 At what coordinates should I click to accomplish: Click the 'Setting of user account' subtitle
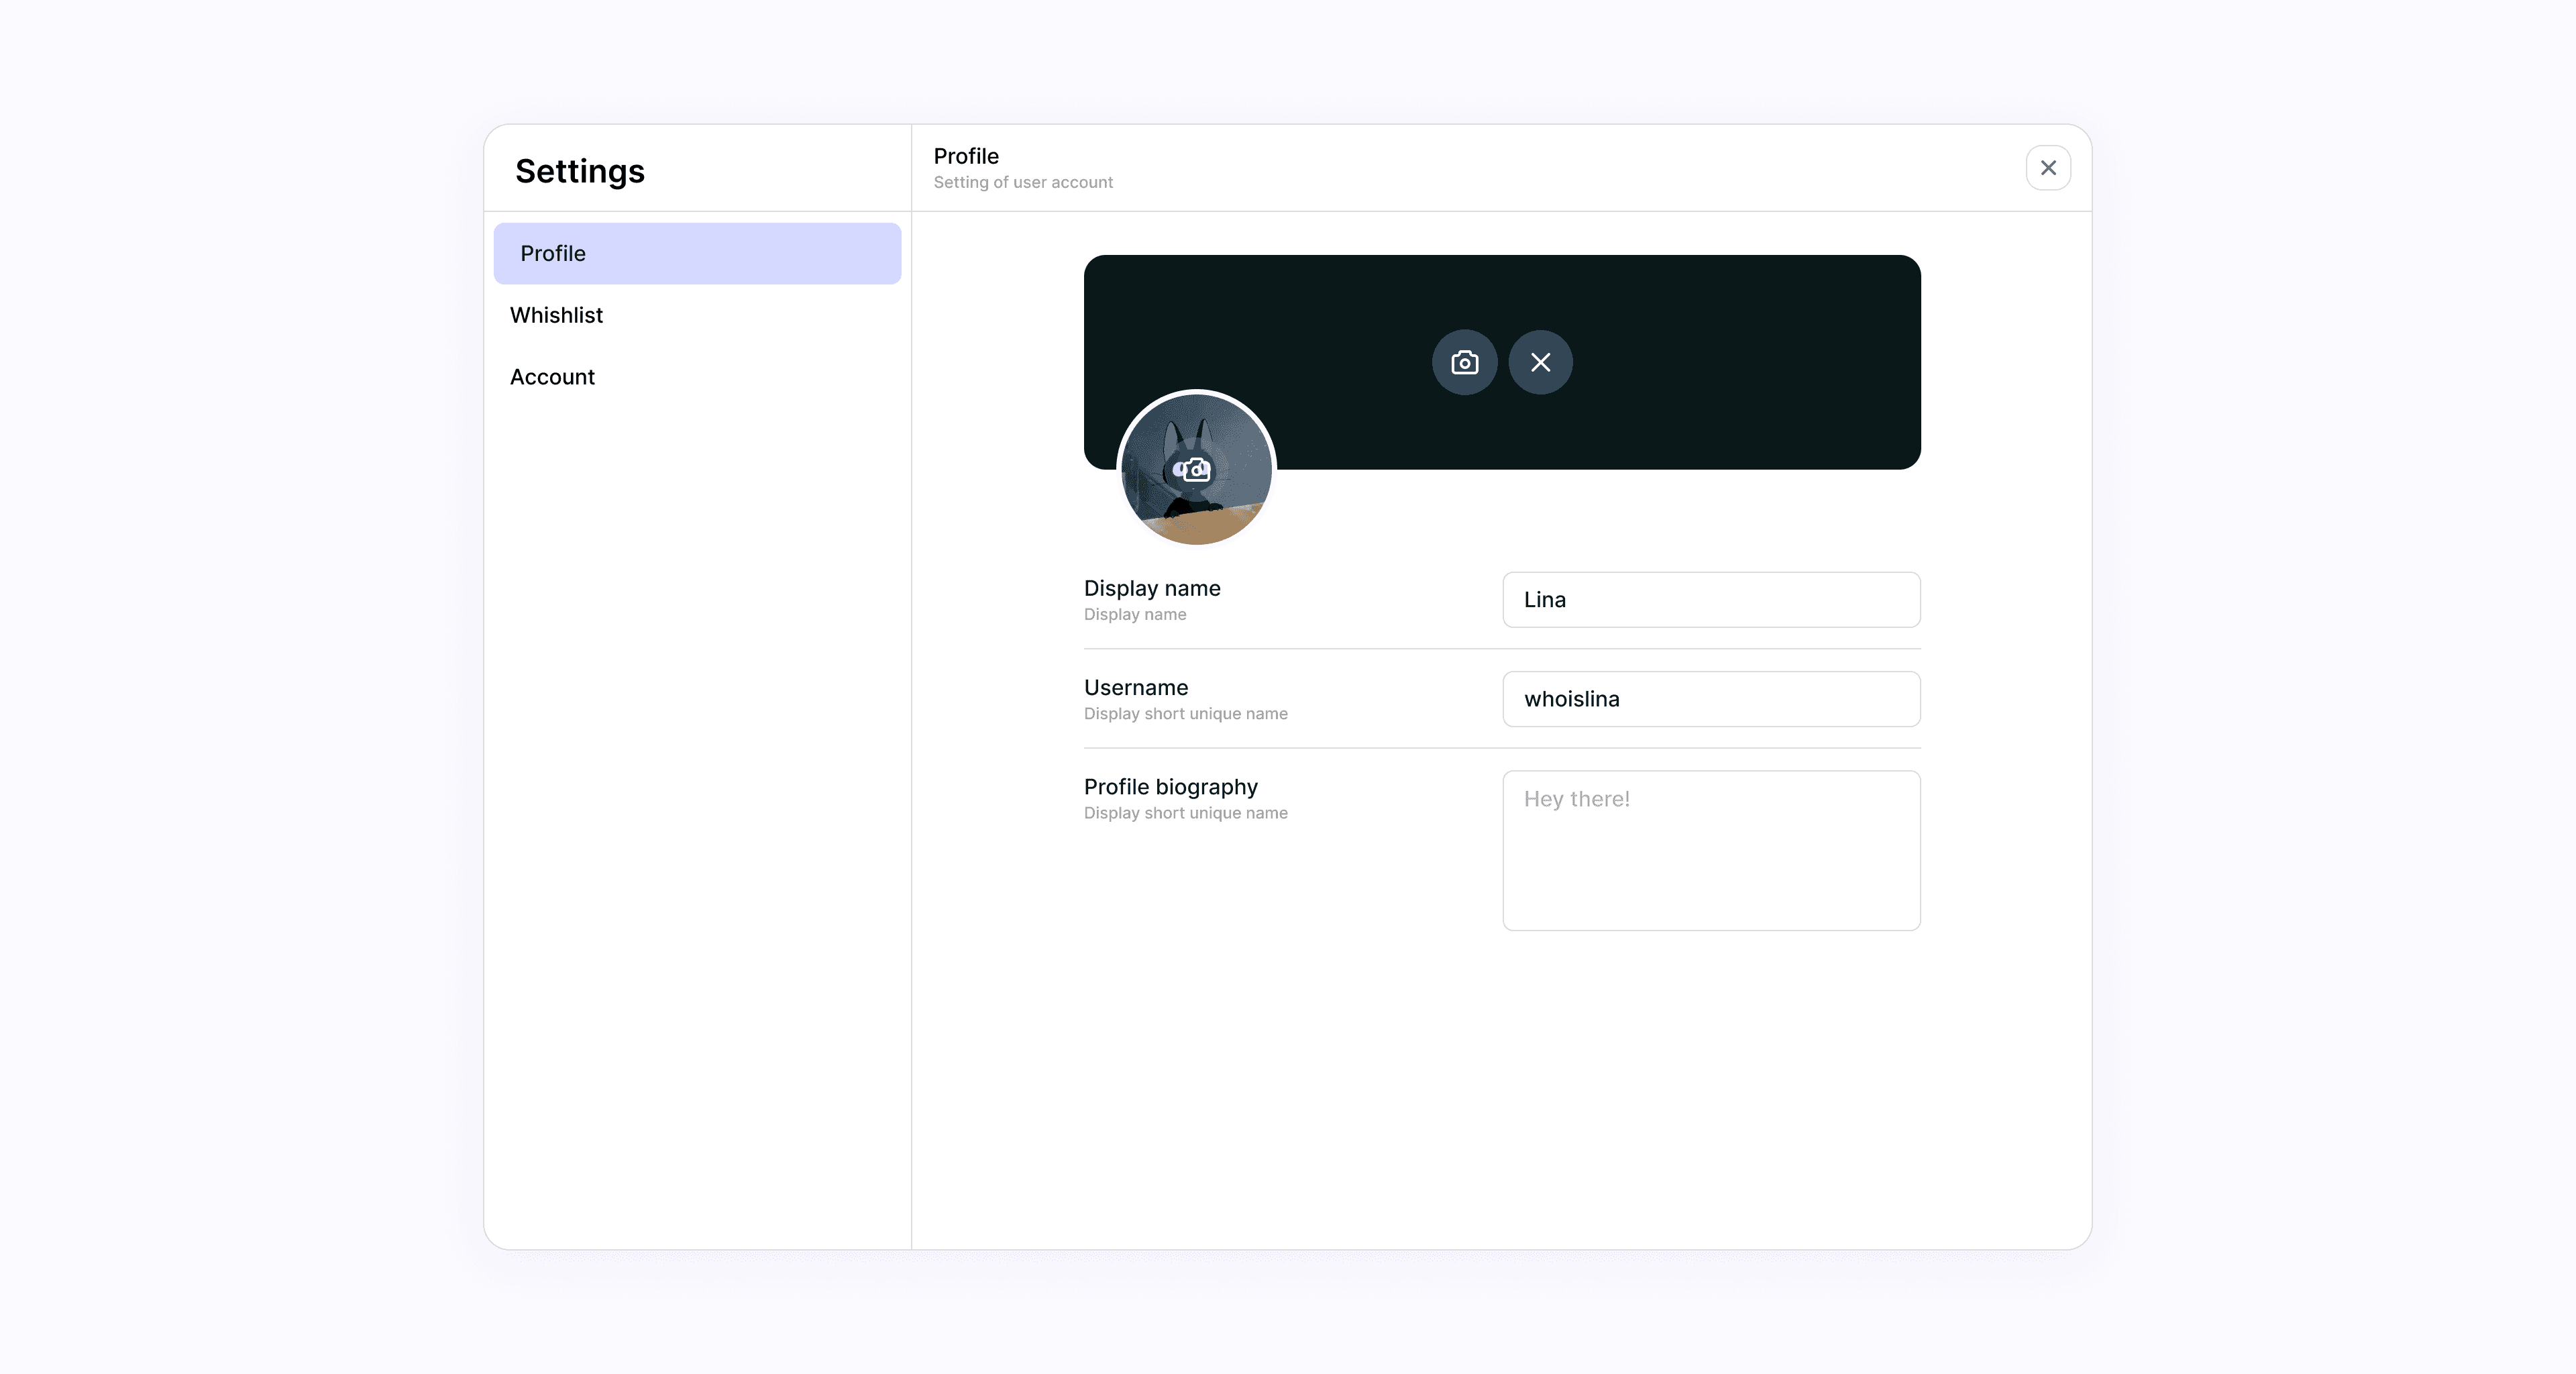(1023, 182)
